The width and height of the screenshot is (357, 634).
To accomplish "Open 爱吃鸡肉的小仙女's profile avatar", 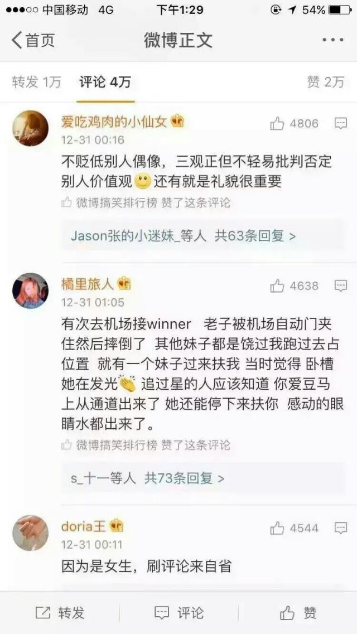I will (x=30, y=128).
